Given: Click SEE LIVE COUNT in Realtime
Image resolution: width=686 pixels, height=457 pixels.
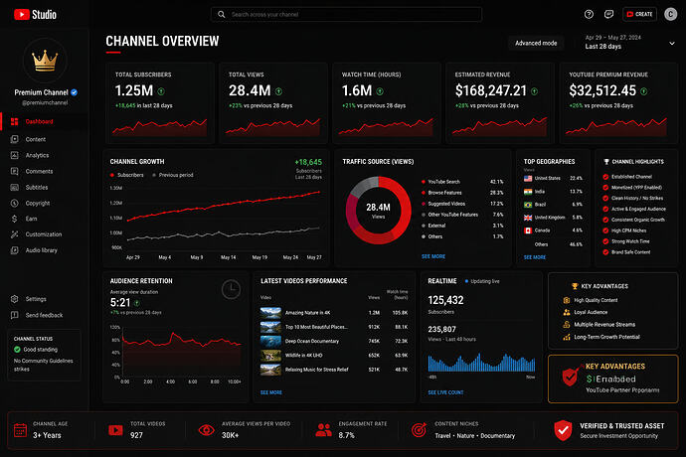Looking at the screenshot, I should tap(445, 392).
